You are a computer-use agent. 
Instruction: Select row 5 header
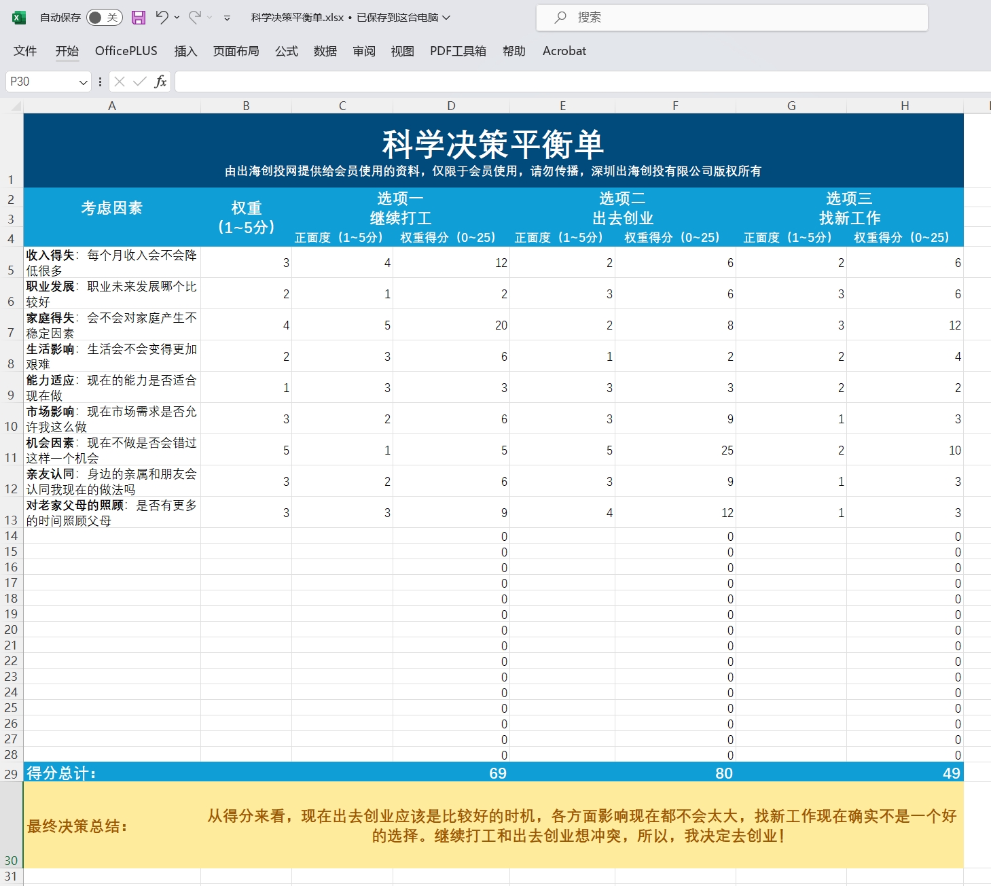[11, 262]
